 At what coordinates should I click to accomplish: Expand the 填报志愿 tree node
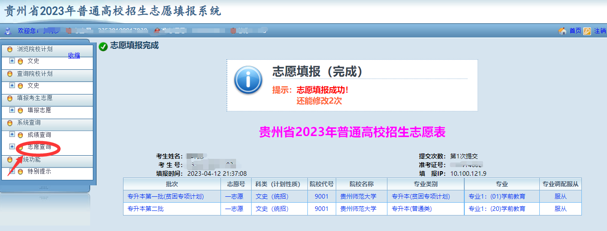[12, 110]
